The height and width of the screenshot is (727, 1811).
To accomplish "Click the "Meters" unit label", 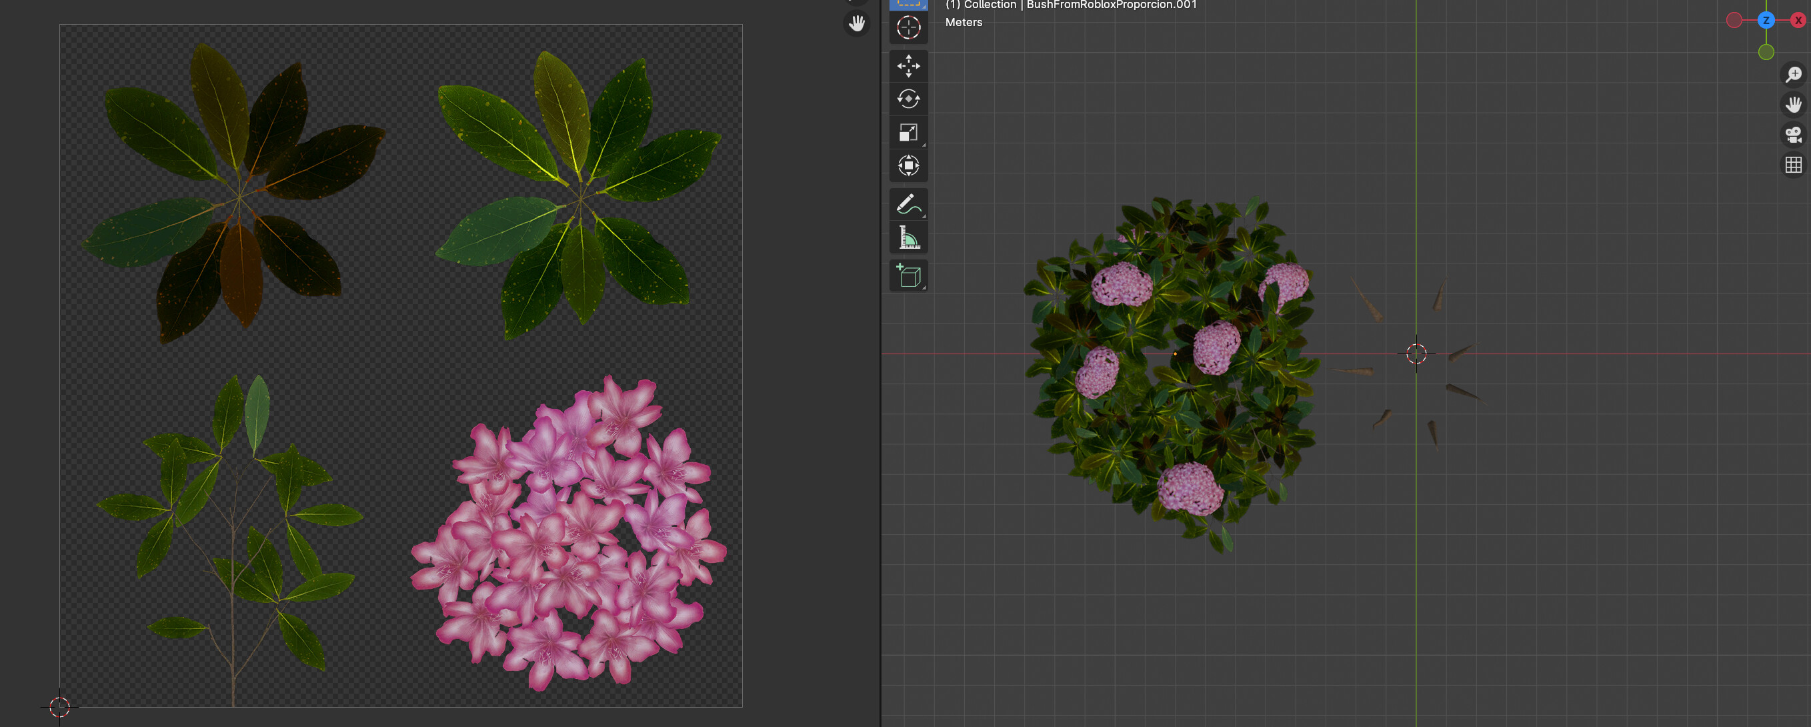I will coord(963,23).
